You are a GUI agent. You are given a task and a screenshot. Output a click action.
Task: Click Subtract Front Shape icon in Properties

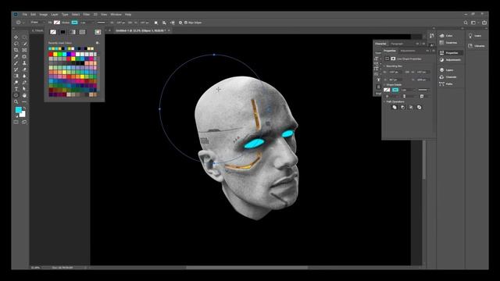[403, 108]
